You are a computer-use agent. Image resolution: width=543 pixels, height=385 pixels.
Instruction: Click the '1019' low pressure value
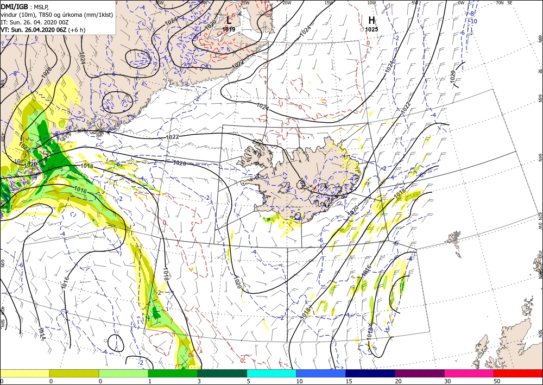click(x=229, y=29)
